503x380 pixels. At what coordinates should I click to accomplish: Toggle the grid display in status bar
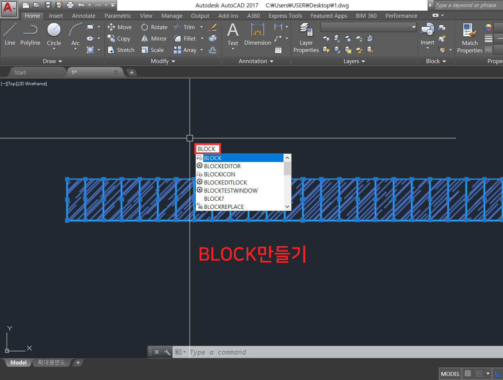click(468, 374)
